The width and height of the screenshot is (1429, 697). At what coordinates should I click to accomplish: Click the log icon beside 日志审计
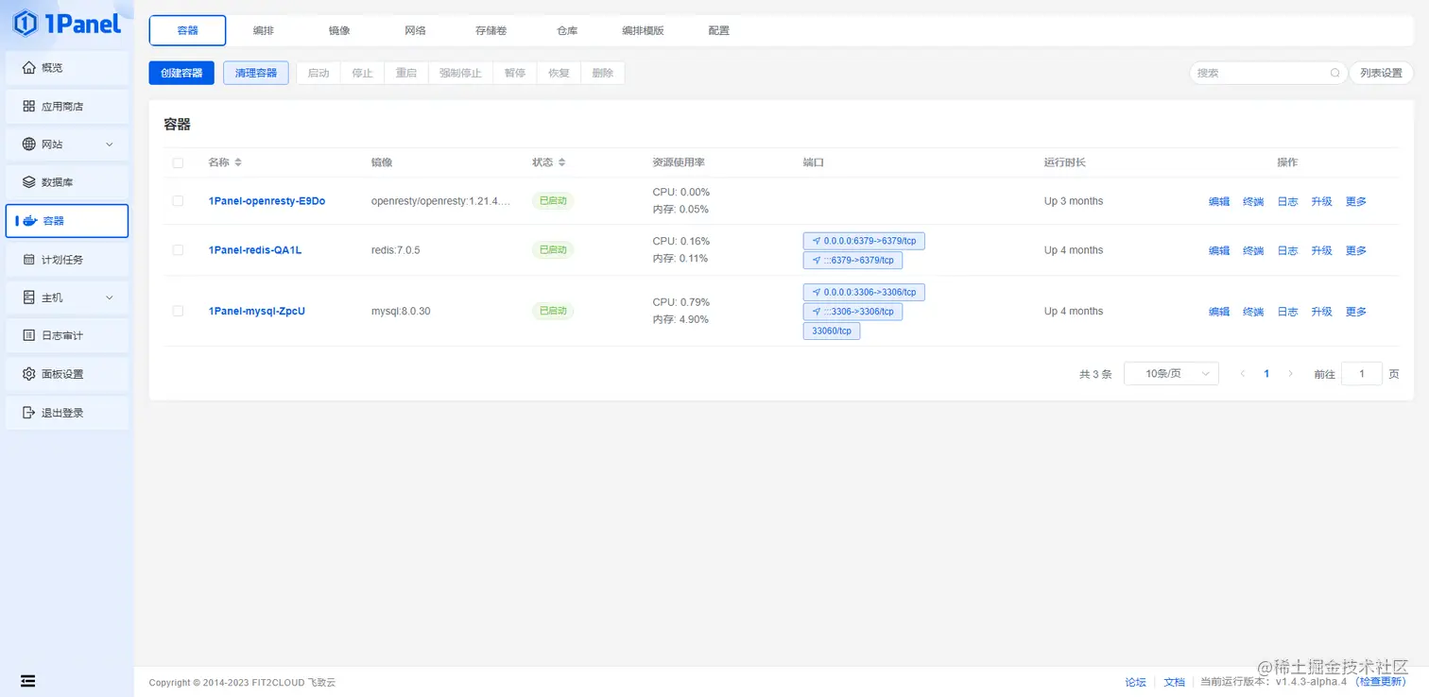(x=28, y=336)
